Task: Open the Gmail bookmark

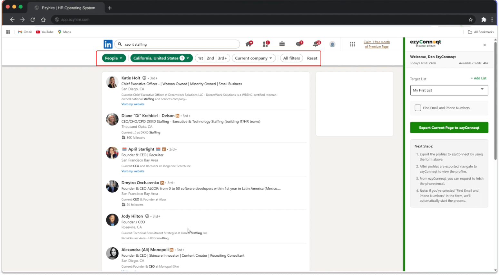Action: click(25, 32)
